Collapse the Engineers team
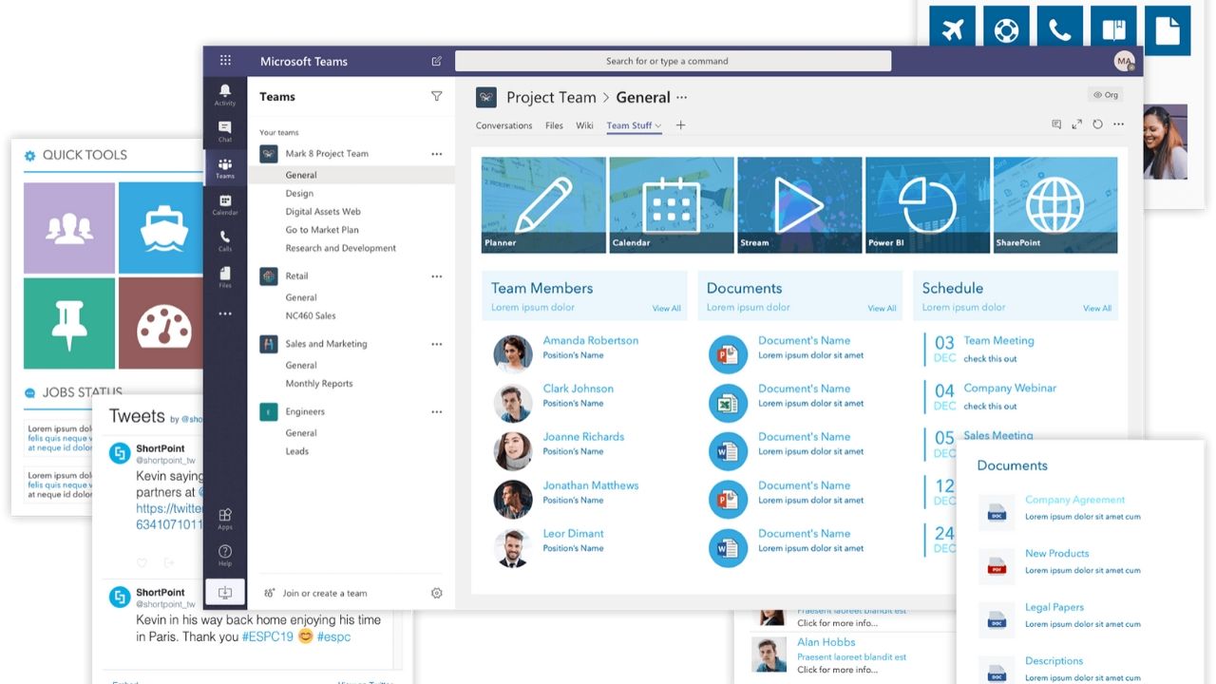The width and height of the screenshot is (1216, 684). tap(305, 412)
